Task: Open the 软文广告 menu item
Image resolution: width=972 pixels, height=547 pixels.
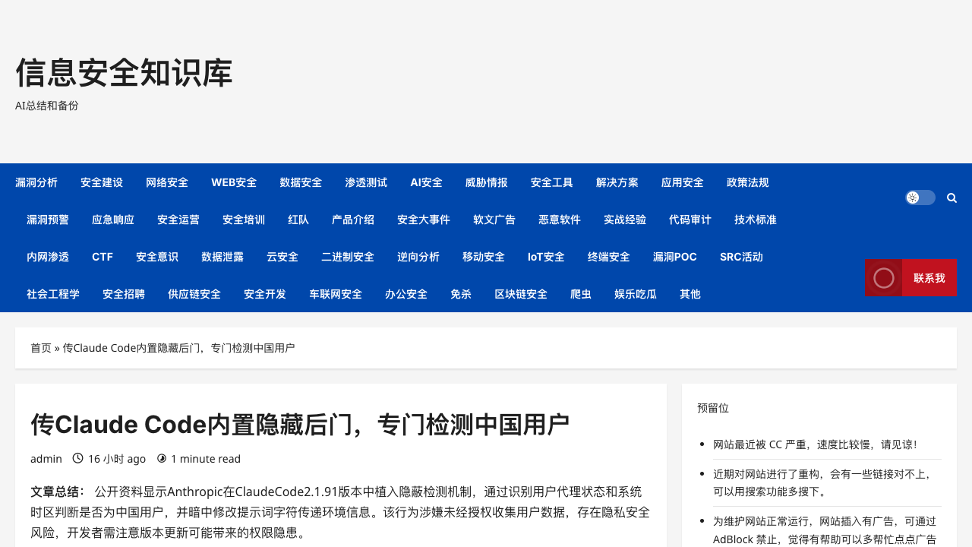Action: [x=494, y=220]
